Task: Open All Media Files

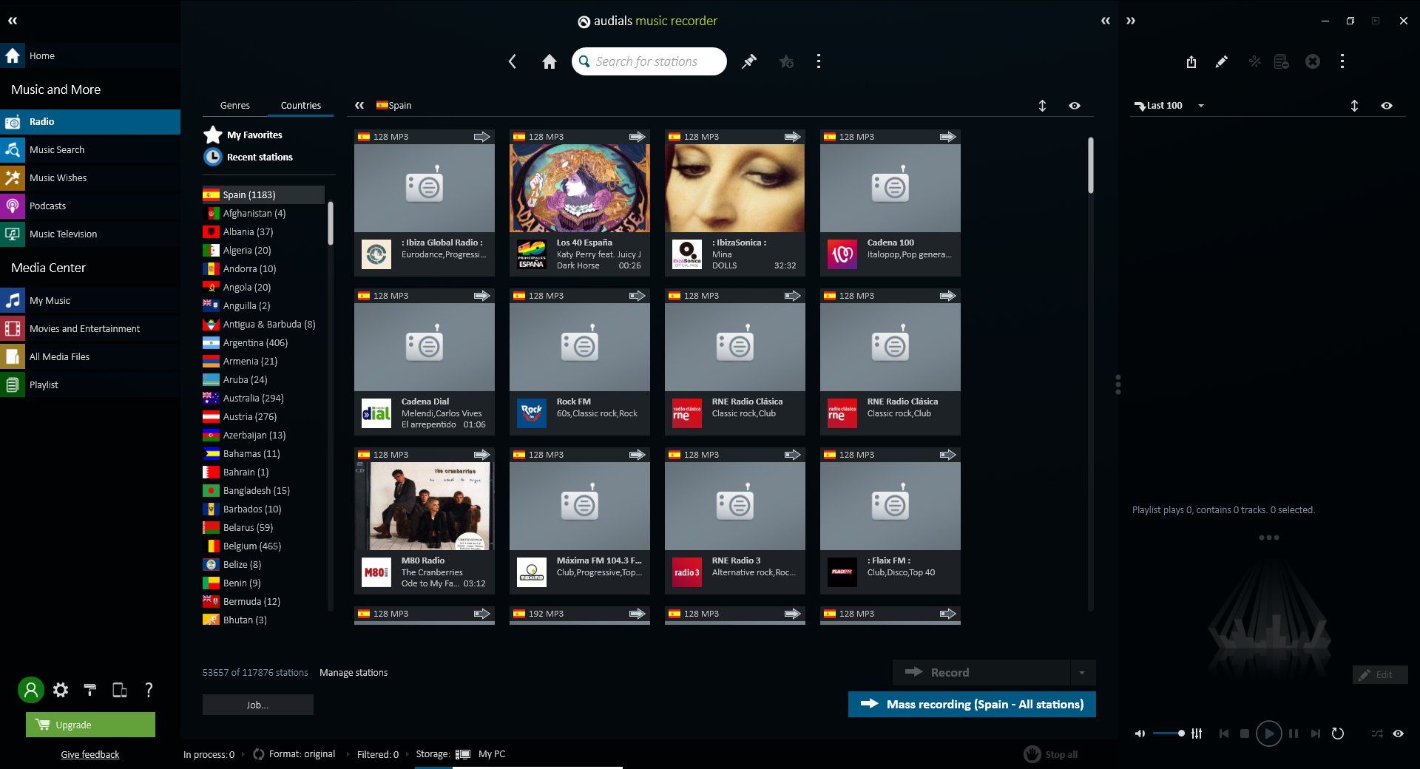Action: coord(89,356)
